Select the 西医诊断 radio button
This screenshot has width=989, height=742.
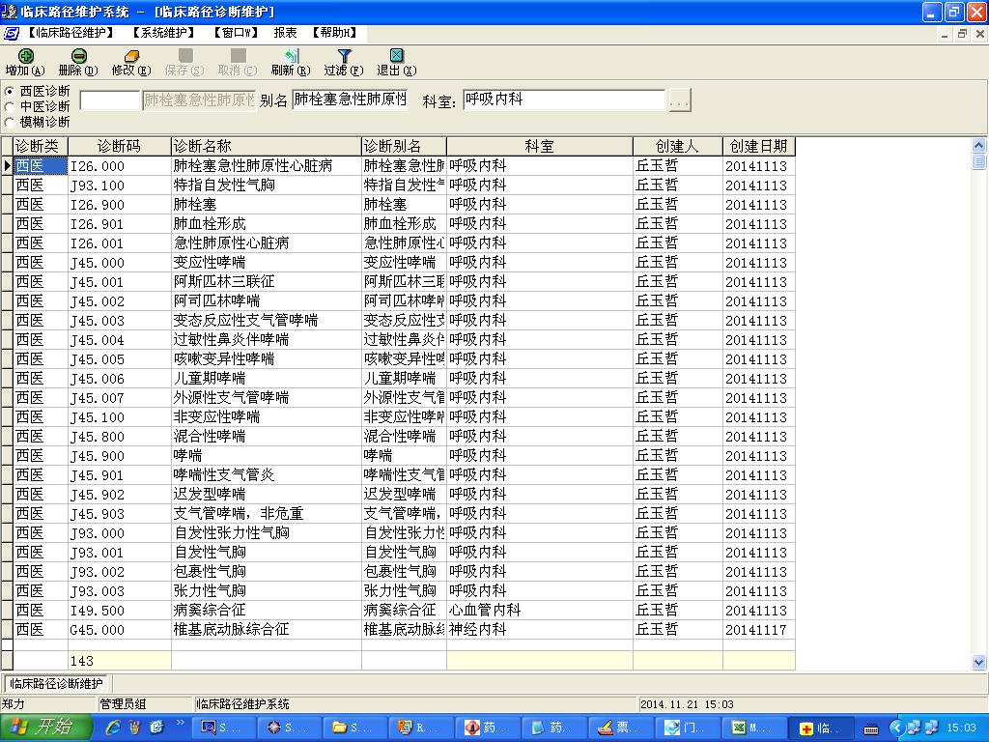click(x=9, y=92)
